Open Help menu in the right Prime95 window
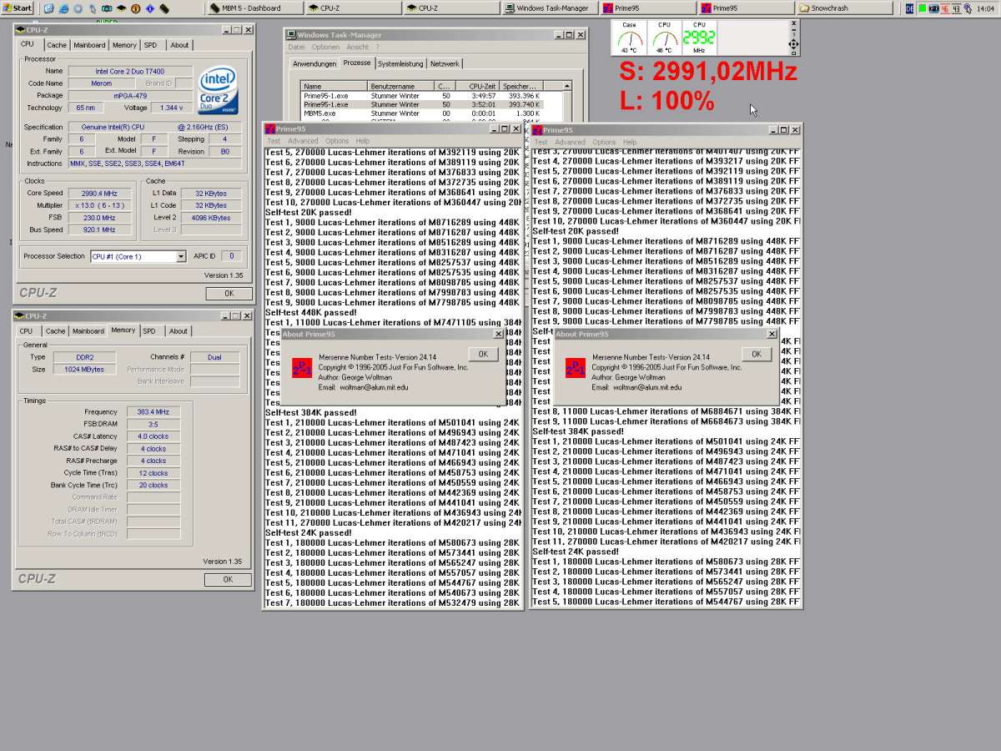This screenshot has height=751, width=1001. click(x=630, y=142)
